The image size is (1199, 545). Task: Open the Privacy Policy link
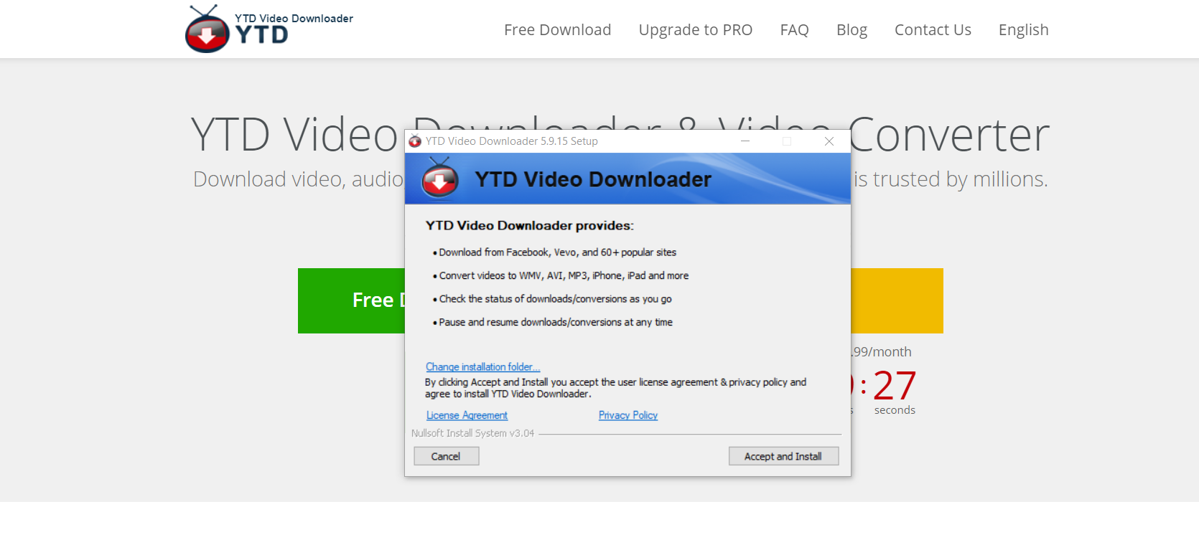(x=628, y=415)
